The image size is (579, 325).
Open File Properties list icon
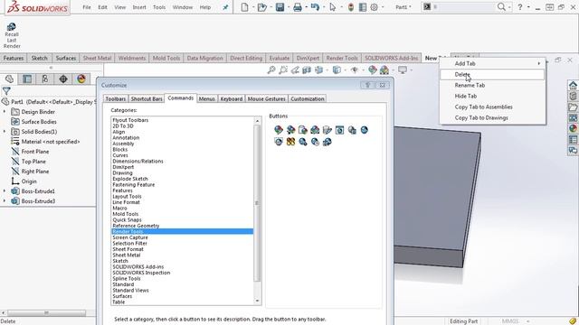pyautogui.click(x=363, y=7)
